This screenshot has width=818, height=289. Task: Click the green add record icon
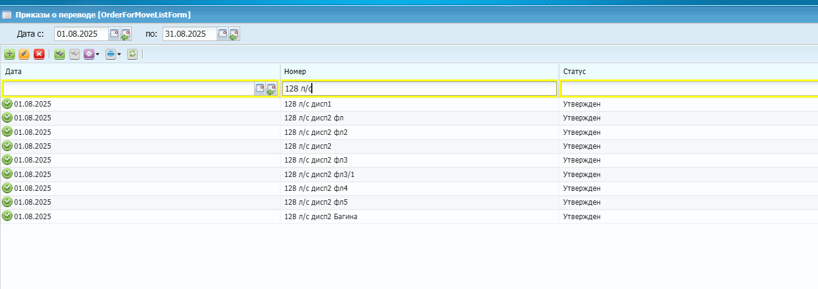10,54
